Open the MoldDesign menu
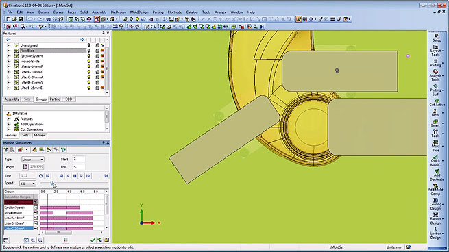The width and height of the screenshot is (449, 252). point(139,12)
